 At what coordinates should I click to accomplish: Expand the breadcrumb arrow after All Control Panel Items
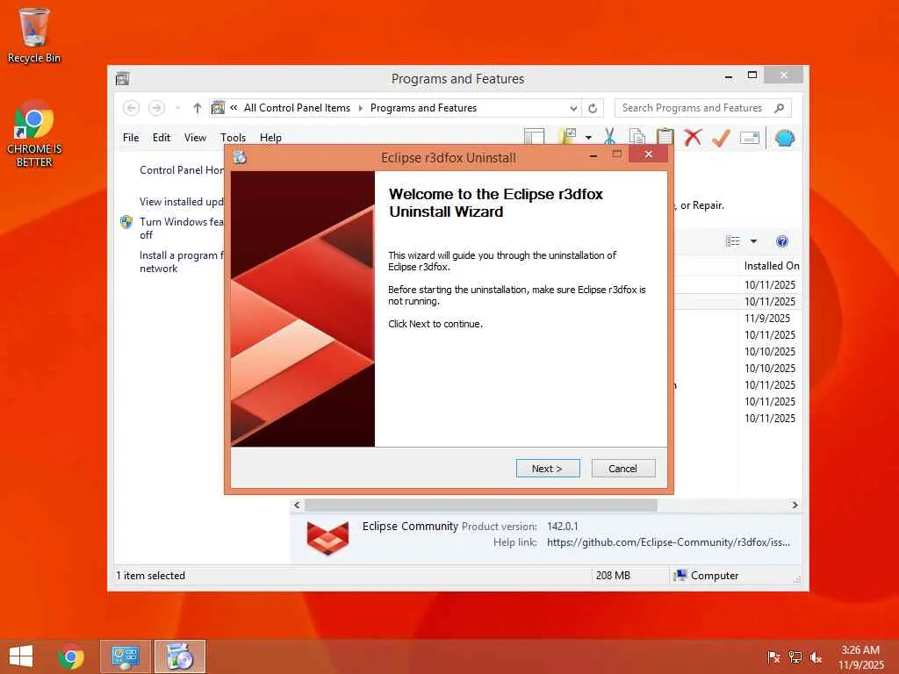click(361, 108)
